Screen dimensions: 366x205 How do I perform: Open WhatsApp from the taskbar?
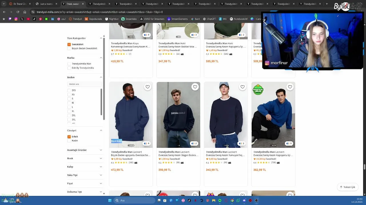click(238, 200)
